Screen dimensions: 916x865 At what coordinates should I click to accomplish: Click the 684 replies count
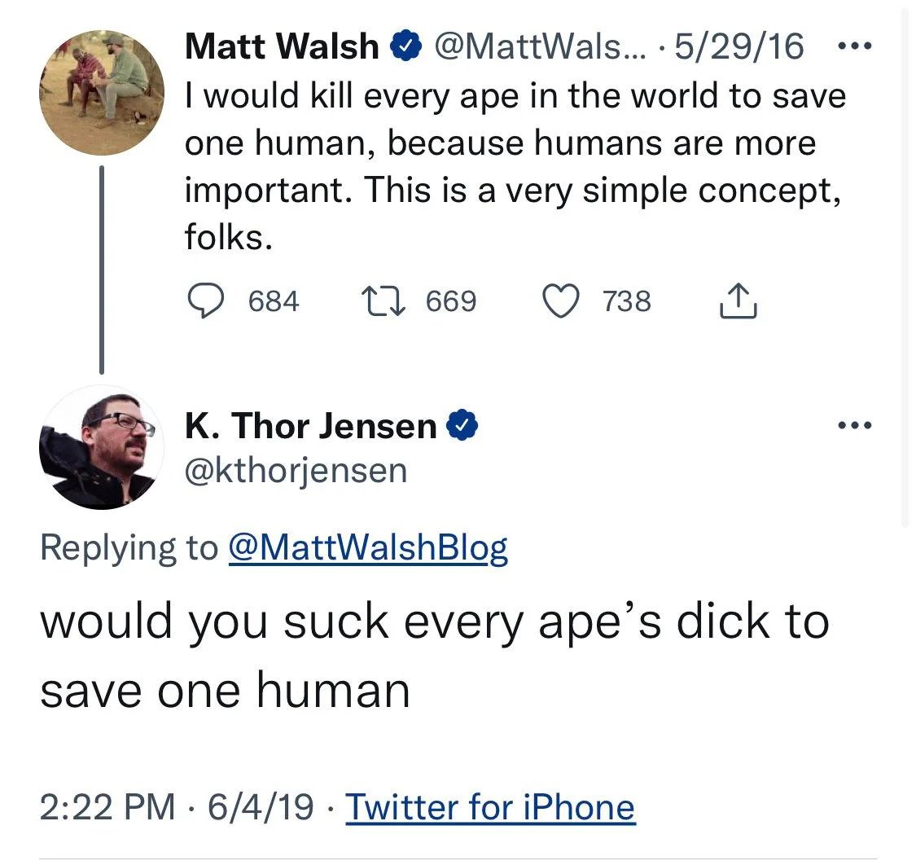coord(274,301)
